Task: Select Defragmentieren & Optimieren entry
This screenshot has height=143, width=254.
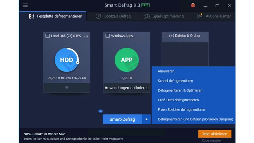Action: 193,90
